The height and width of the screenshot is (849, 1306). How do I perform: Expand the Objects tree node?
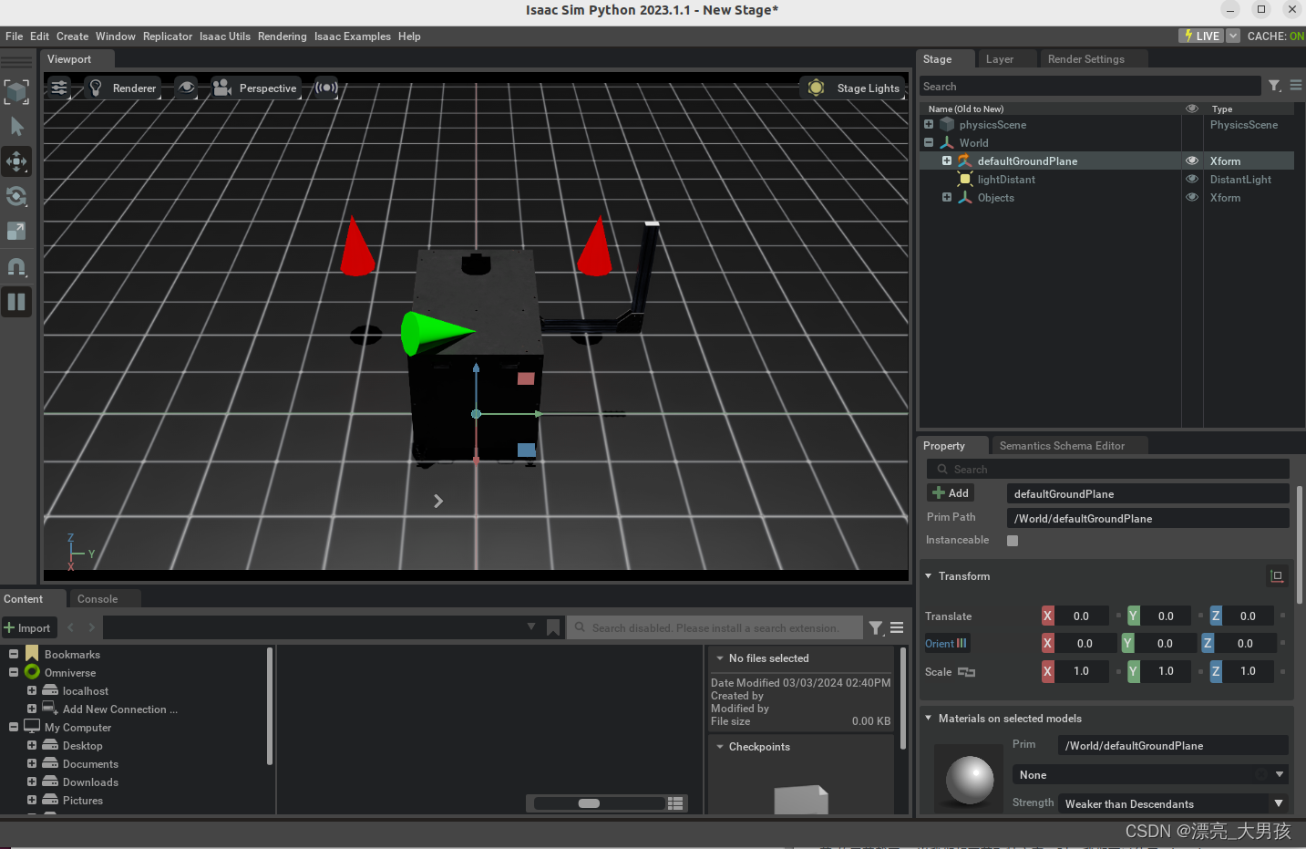point(947,197)
